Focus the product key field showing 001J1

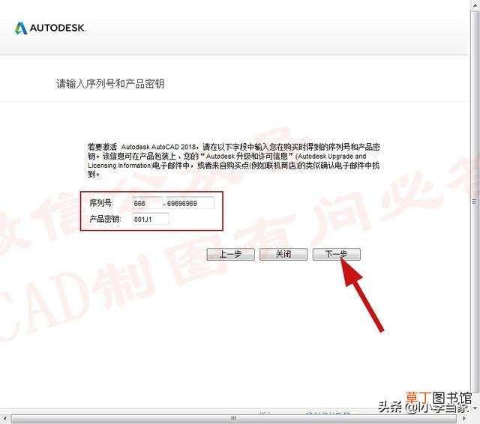point(150,219)
